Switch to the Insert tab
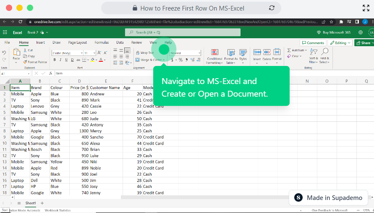 click(x=41, y=42)
